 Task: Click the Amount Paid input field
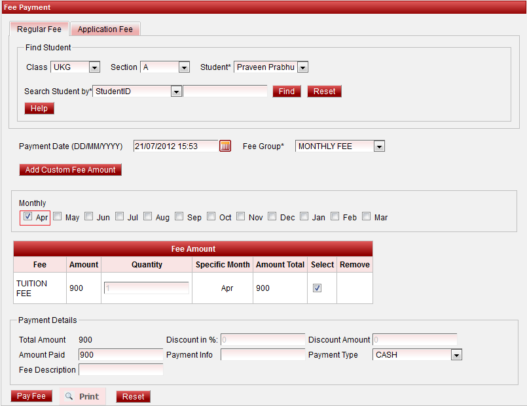click(x=120, y=355)
